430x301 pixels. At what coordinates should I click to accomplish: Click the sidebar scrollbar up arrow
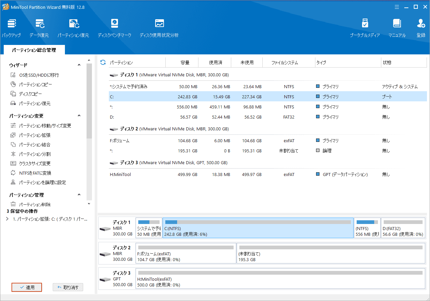[x=89, y=61]
